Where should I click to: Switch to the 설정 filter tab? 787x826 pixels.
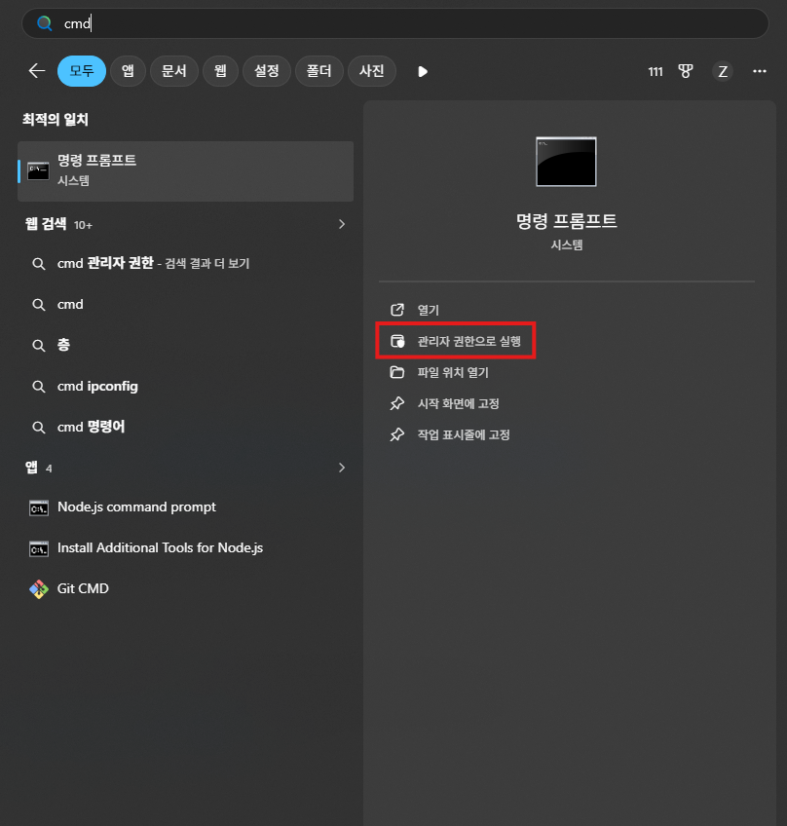[x=267, y=70]
